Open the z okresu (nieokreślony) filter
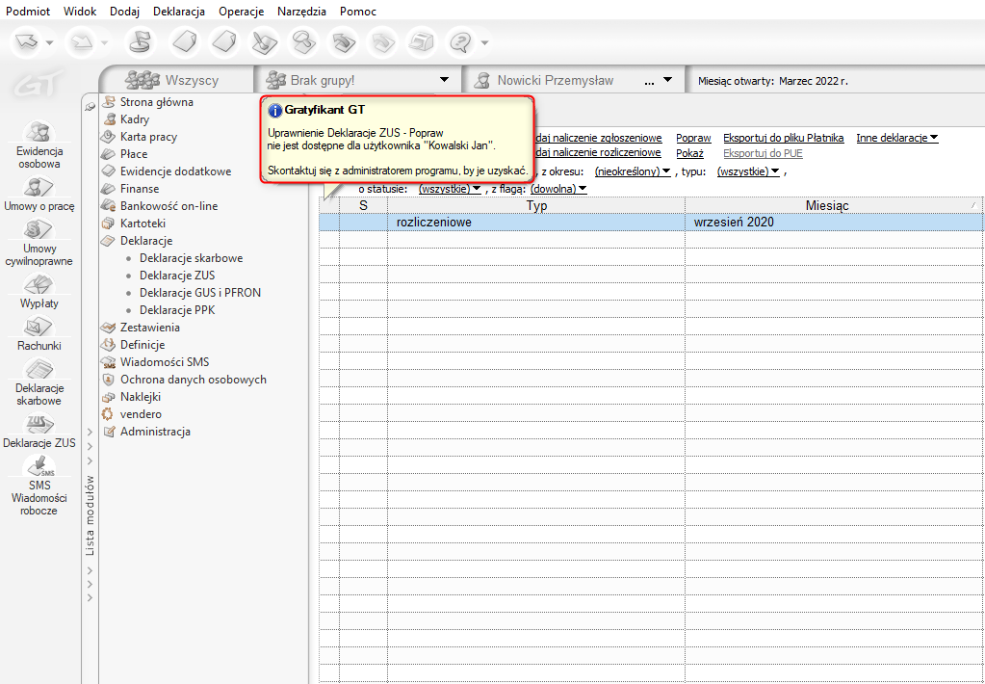Viewport: 985px width, 684px height. [x=633, y=171]
